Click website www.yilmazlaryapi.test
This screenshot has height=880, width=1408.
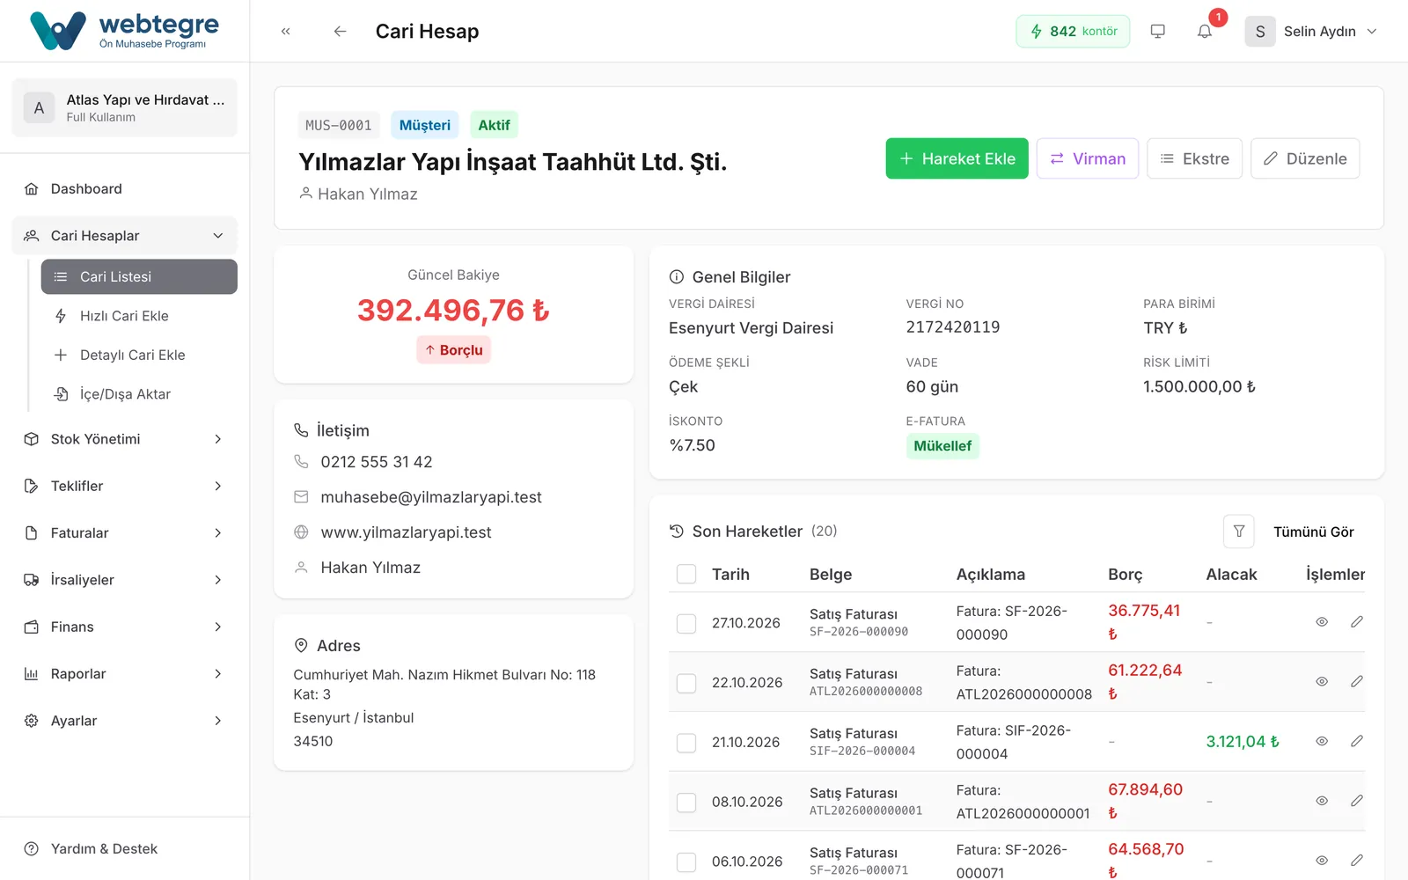[406, 532]
